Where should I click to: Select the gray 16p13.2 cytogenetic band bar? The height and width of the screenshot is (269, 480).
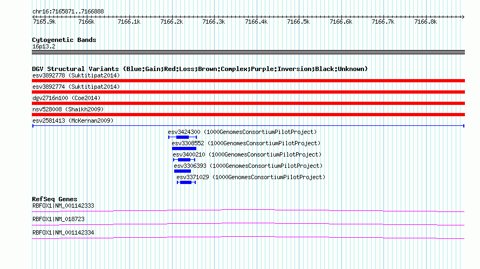click(x=248, y=52)
